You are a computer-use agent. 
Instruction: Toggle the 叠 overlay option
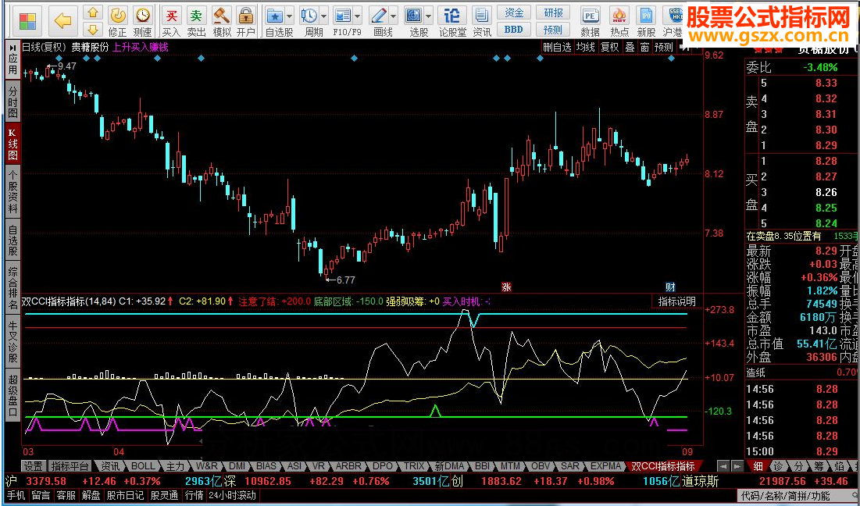(x=630, y=47)
